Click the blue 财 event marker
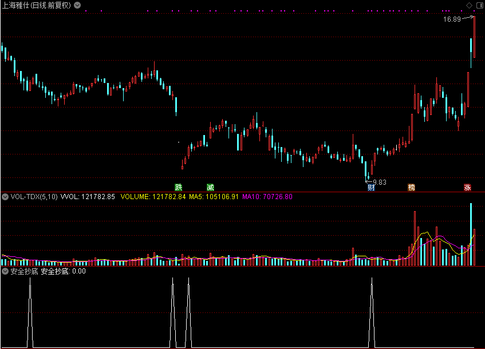 [x=371, y=187]
